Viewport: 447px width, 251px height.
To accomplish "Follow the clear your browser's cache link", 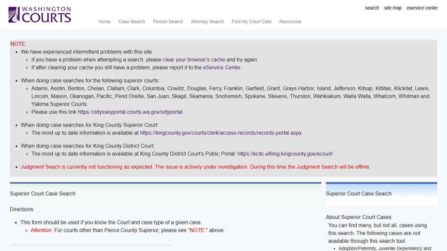I will [x=194, y=59].
